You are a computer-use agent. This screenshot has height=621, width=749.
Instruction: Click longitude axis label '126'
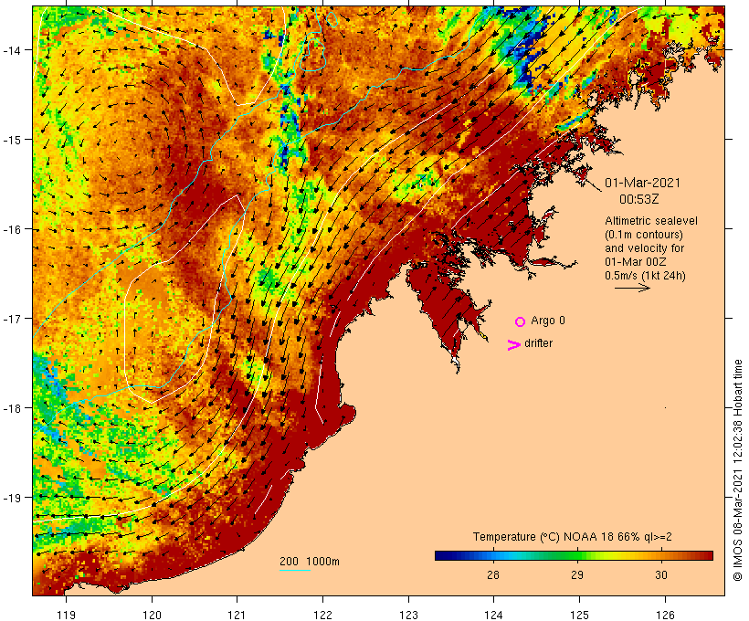665,615
